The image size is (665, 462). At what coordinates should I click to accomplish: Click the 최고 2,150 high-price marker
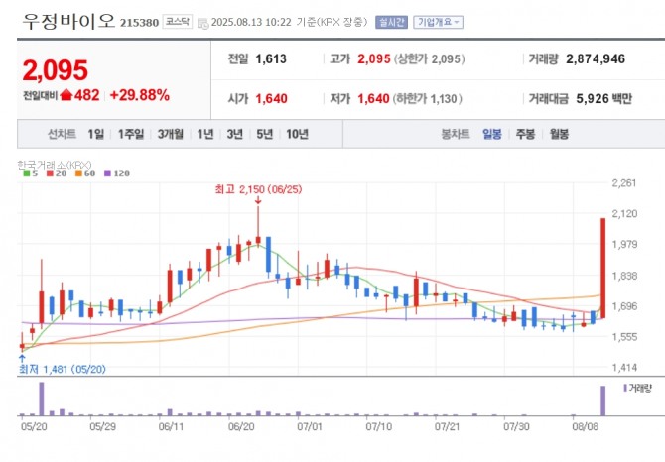258,188
